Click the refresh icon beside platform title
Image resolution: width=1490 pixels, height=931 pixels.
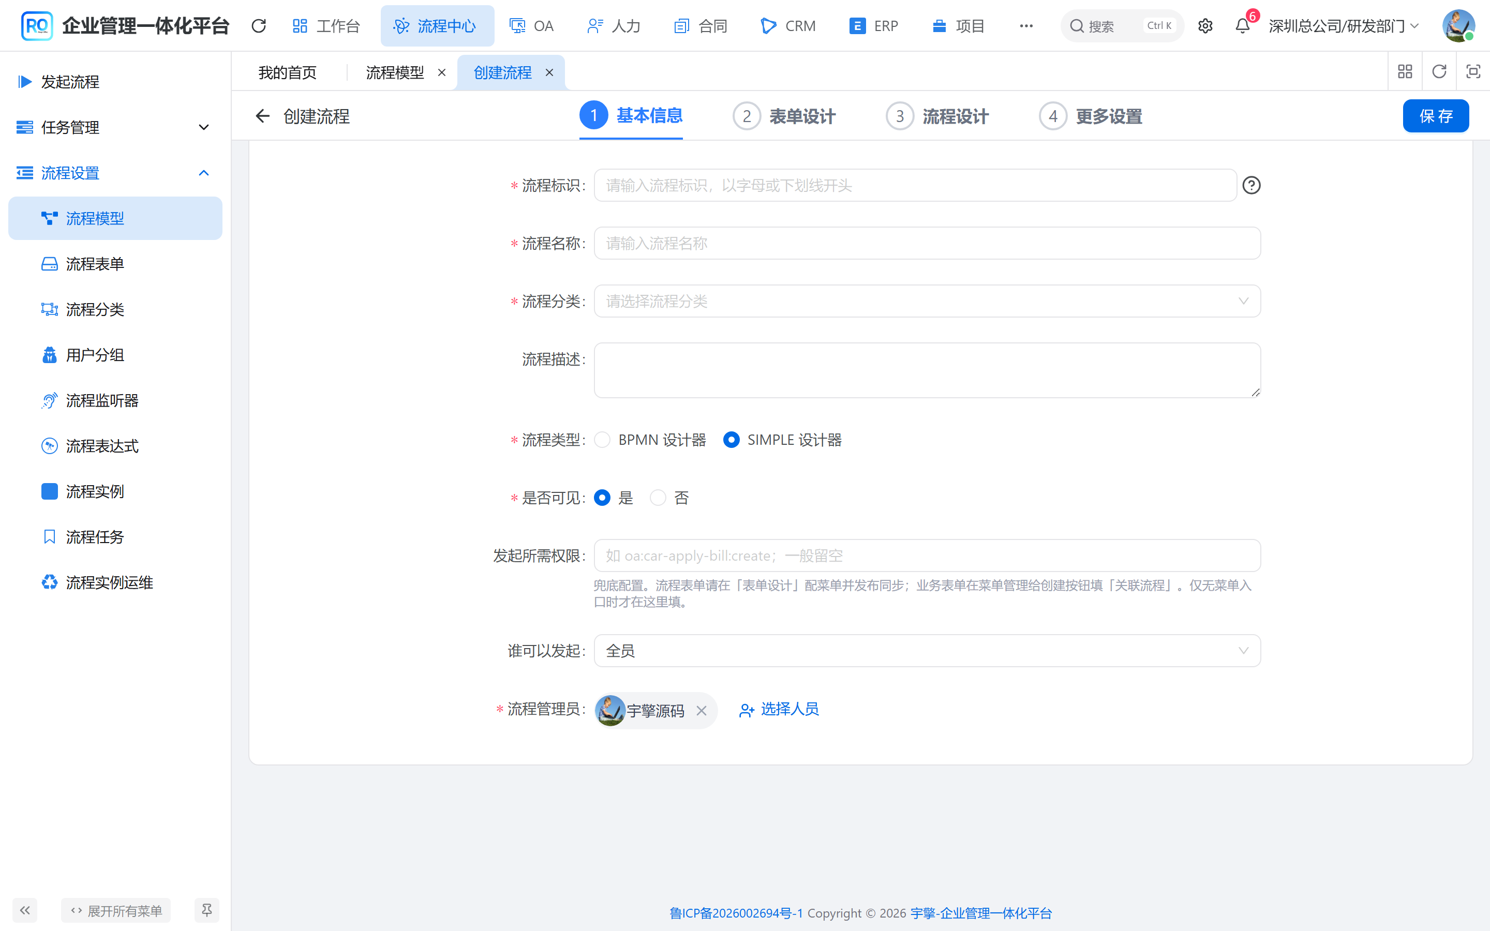click(259, 26)
